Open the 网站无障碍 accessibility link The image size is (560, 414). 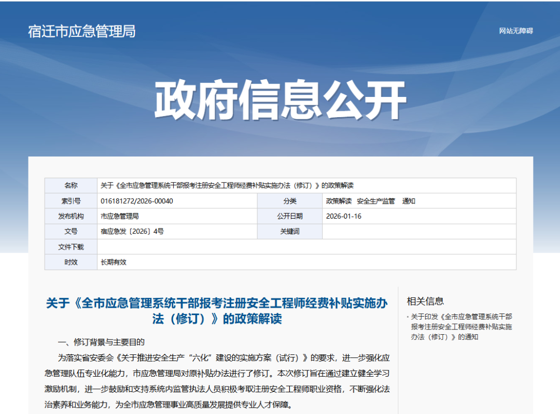tap(515, 31)
